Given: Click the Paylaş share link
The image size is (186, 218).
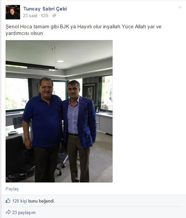Looking at the screenshot, I should click(12, 189).
